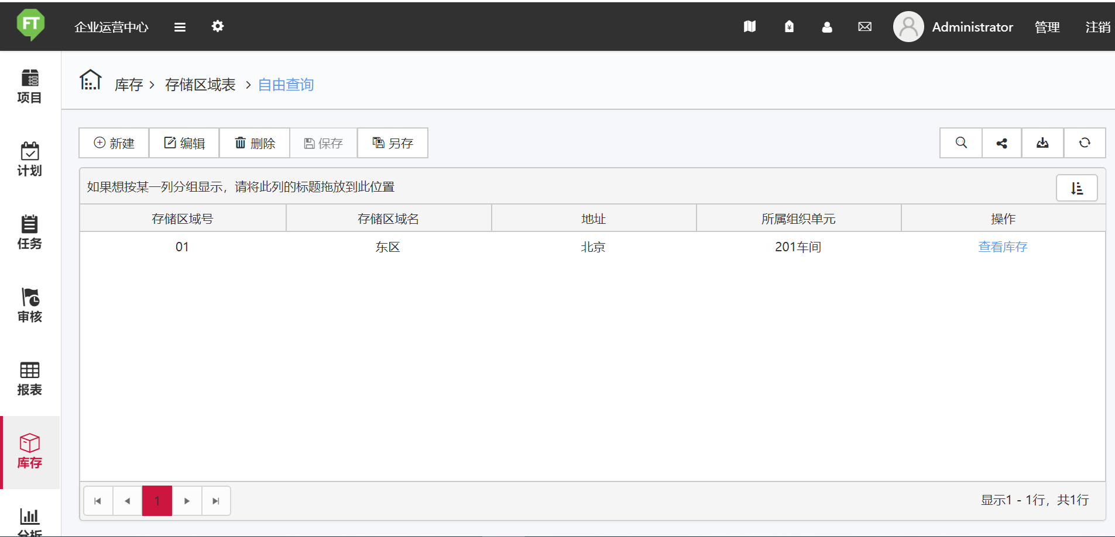
Task: Click the 所属组织单元 column header
Action: [x=798, y=219]
